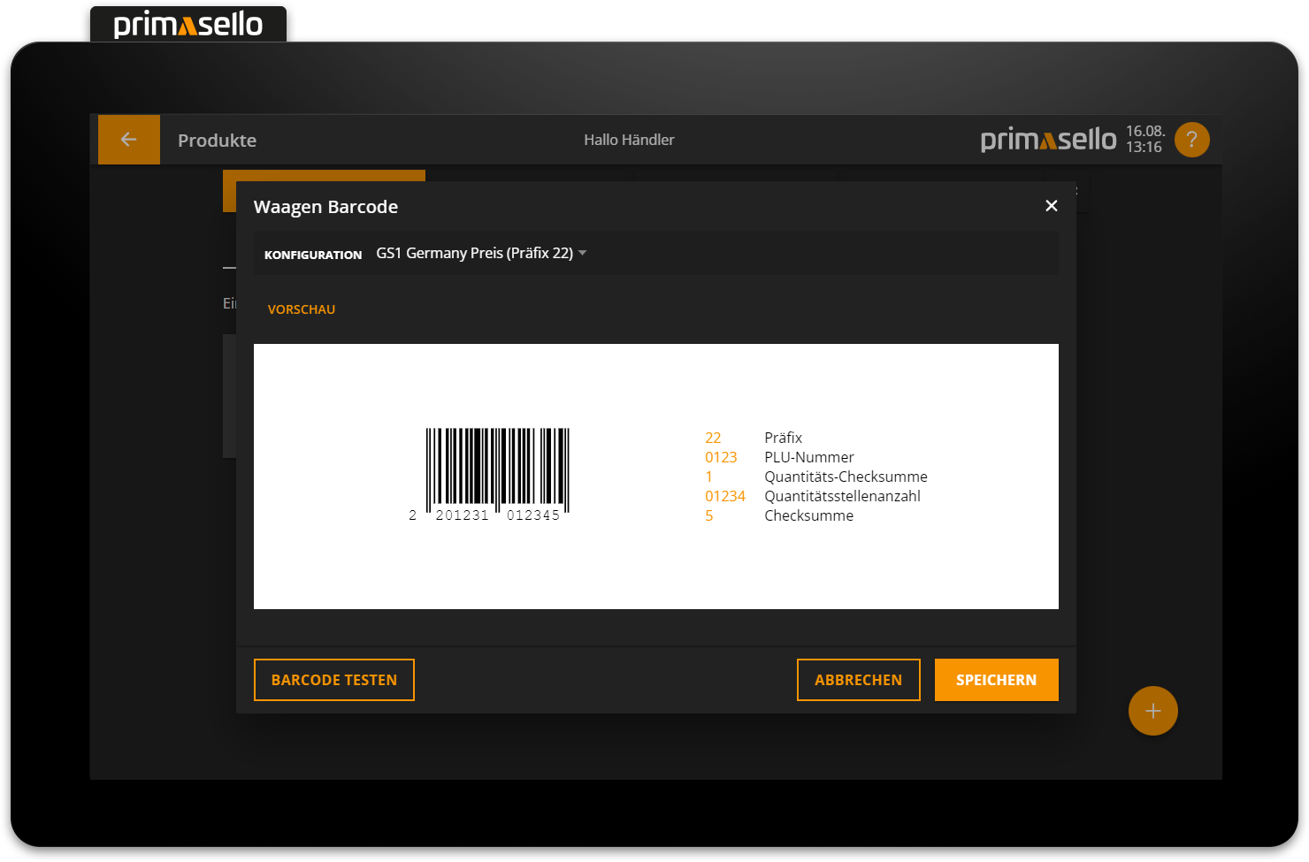Click the orange plus action button
Image resolution: width=1309 pixels, height=862 pixels.
pos(1152,710)
